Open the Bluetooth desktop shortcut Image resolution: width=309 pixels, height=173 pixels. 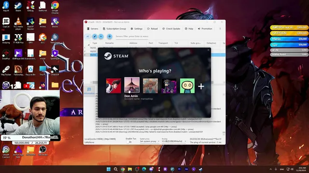(6, 6)
